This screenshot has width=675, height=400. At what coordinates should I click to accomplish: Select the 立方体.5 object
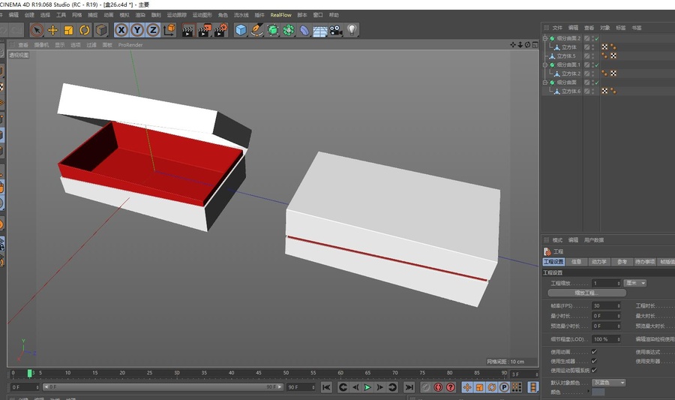[x=566, y=56]
